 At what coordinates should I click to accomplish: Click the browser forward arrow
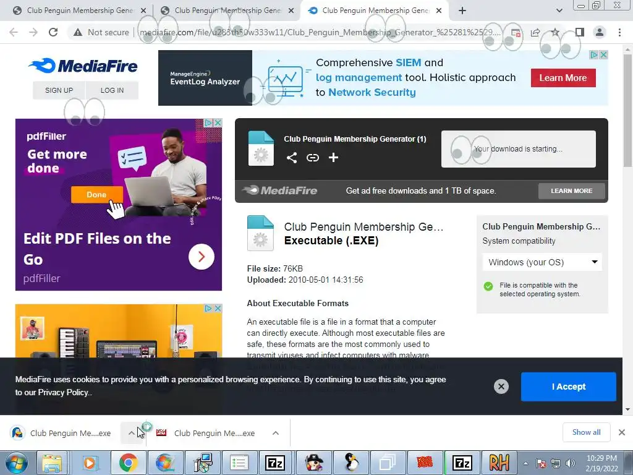tap(33, 32)
